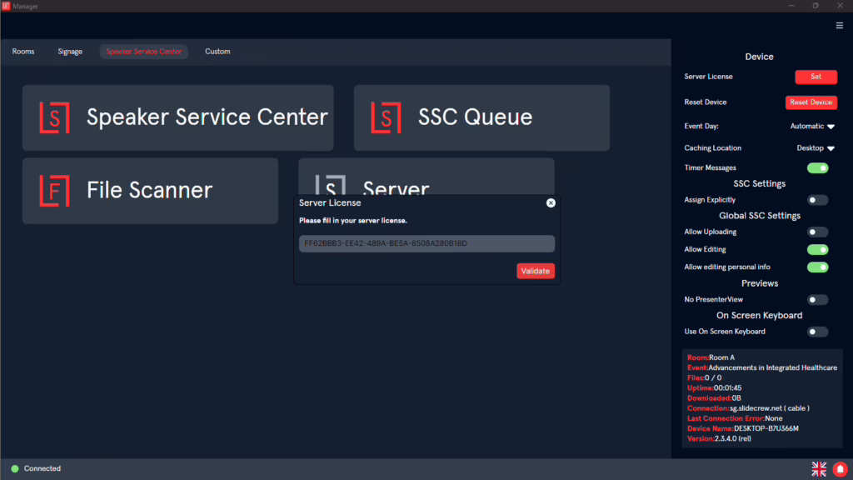Click the Server tile logo icon

(330, 185)
